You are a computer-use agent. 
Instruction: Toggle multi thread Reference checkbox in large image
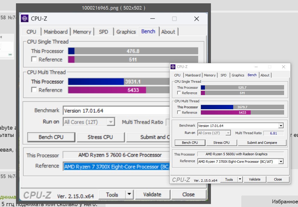pos(34,90)
